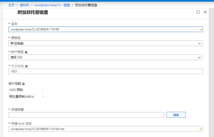
Task: Click the green checkmark in 名称 field
Action: tap(201, 29)
